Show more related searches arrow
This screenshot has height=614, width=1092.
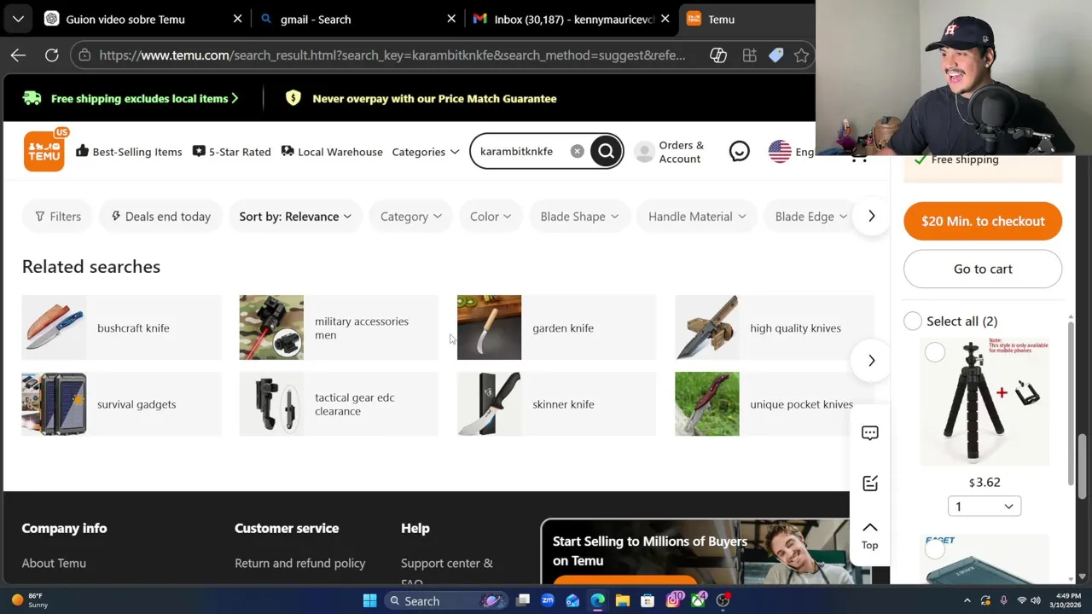click(871, 361)
